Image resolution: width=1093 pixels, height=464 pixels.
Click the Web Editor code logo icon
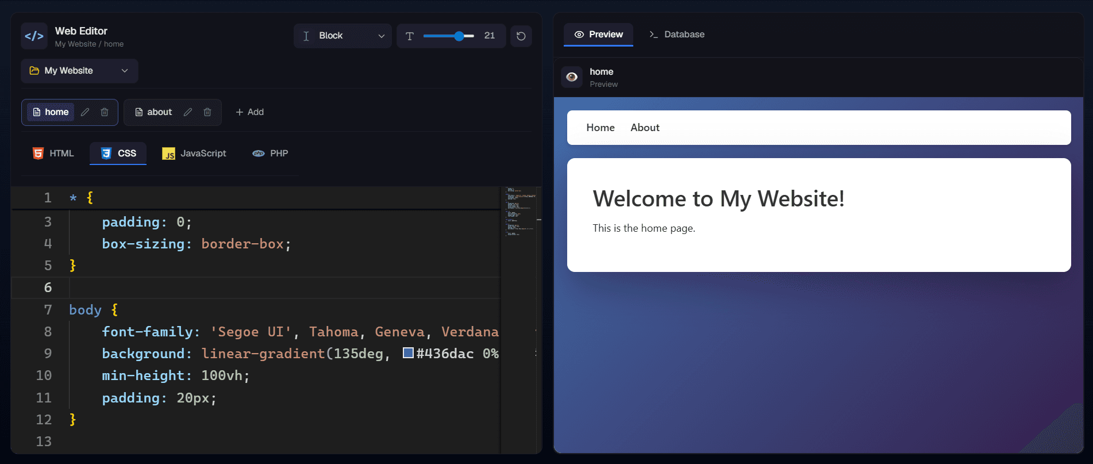point(34,36)
